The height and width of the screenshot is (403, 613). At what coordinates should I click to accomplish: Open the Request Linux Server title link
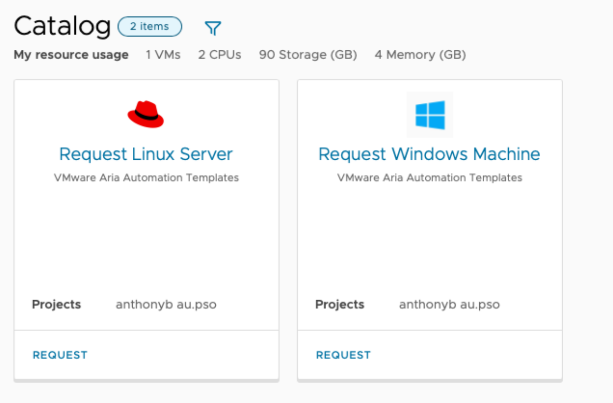(x=146, y=154)
